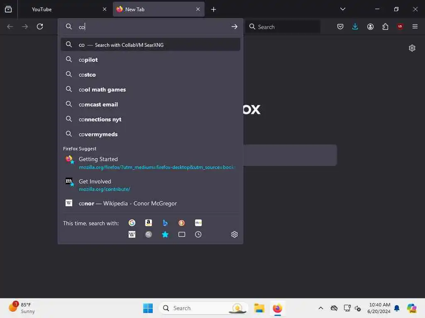This screenshot has width=425, height=318.
Task: Select the 'connections nyt' suggestion
Action: [151, 119]
